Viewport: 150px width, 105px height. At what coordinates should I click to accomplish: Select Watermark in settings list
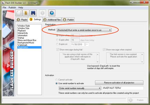coord(22,45)
